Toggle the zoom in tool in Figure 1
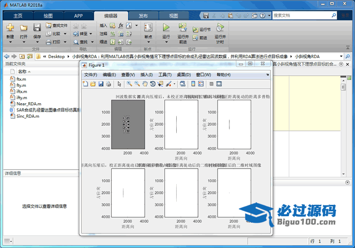Viewport: 355px width, 248px height. click(129, 84)
